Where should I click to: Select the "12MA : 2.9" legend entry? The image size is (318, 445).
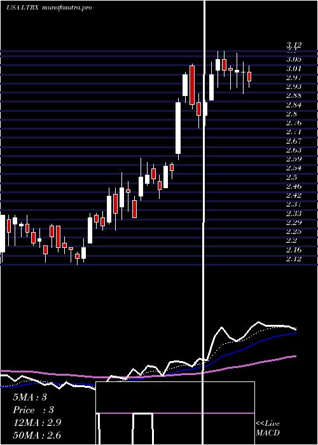(37, 423)
